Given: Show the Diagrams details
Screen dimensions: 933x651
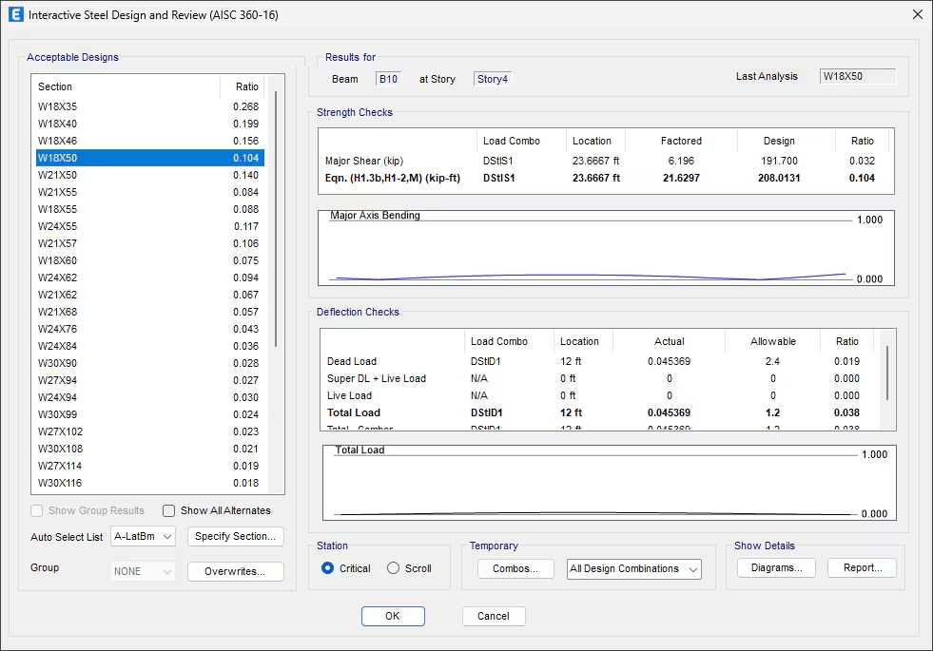Looking at the screenshot, I should click(776, 568).
